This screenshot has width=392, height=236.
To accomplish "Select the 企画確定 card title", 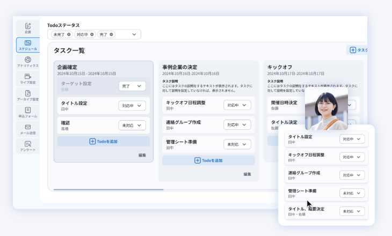I will point(67,67).
